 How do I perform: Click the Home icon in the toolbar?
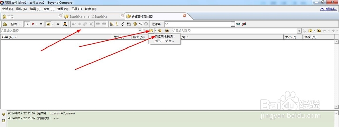pos(5,24)
